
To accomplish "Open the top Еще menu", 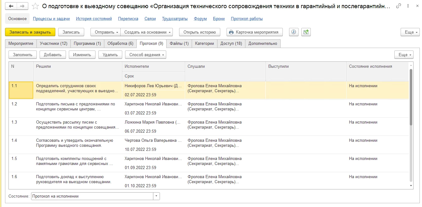I will (410, 32).
